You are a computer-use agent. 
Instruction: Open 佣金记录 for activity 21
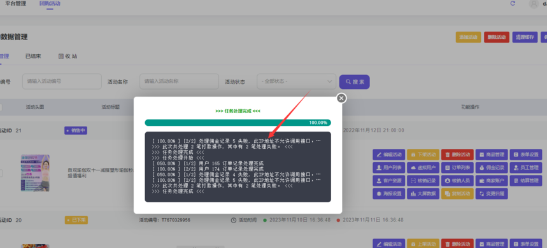pyautogui.click(x=491, y=167)
